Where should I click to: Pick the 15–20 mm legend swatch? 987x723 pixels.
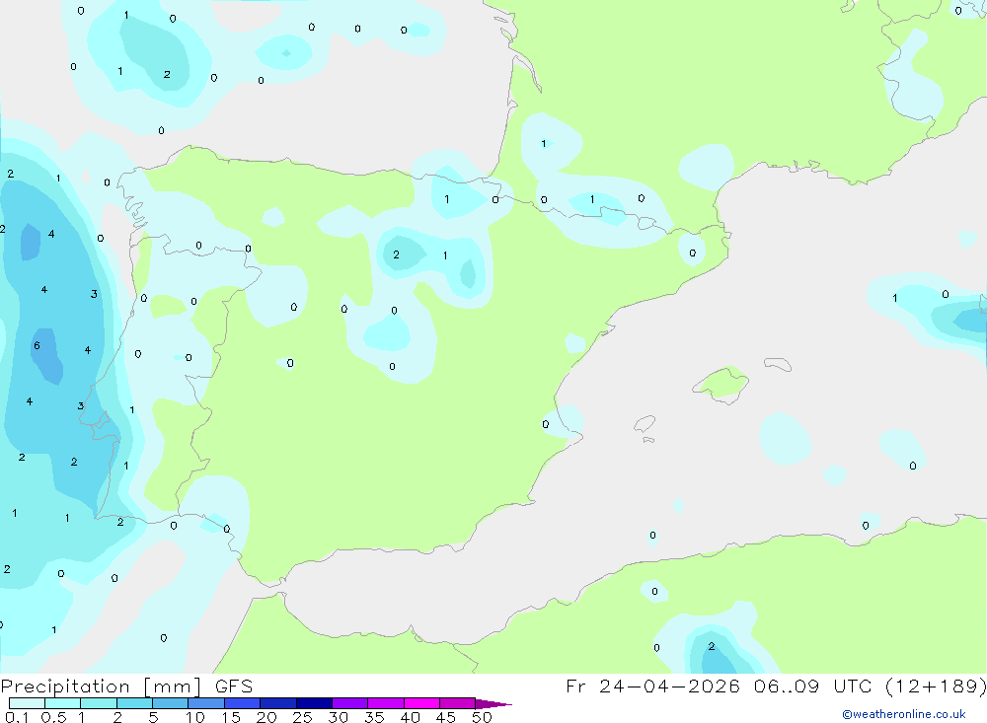click(x=243, y=703)
